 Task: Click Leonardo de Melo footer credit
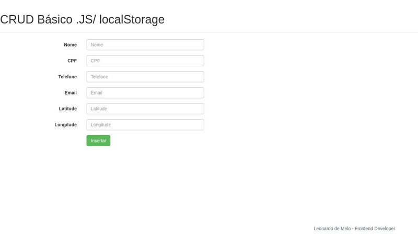point(354,229)
